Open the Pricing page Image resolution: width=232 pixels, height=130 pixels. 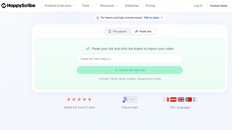point(150,6)
